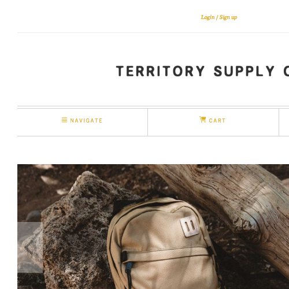Click the shopping cart icon
Viewport: 289px width, 289px height.
click(x=203, y=119)
